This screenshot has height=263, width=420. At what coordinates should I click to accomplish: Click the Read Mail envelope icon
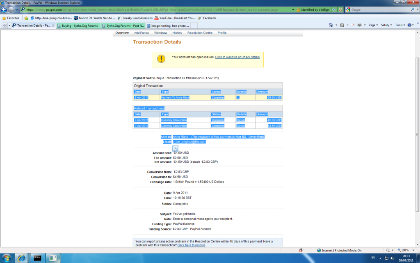point(352,25)
